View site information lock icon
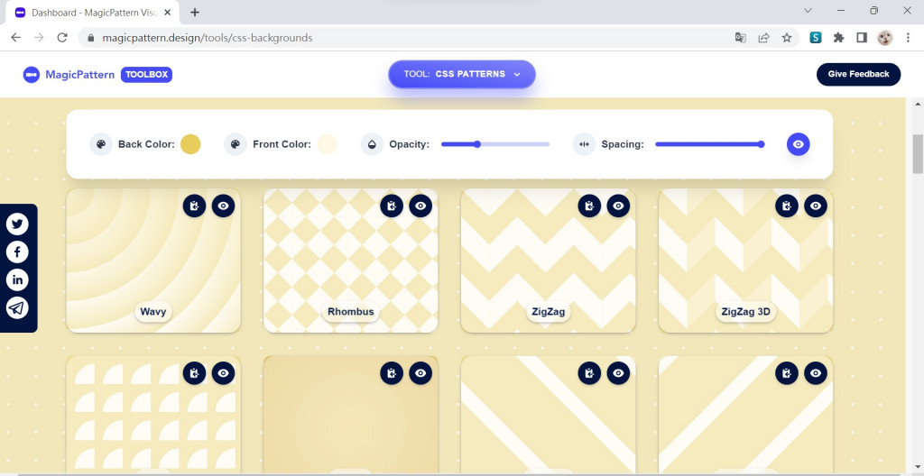This screenshot has height=476, width=924. point(91,38)
